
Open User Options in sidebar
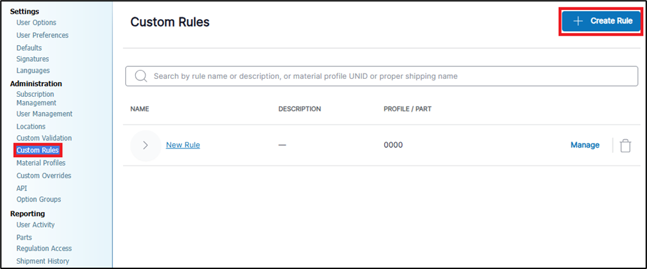36,23
